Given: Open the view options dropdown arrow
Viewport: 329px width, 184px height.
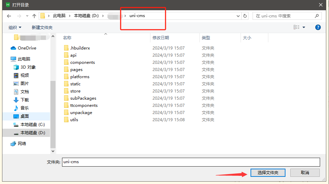Looking at the screenshot, I should (x=304, y=27).
